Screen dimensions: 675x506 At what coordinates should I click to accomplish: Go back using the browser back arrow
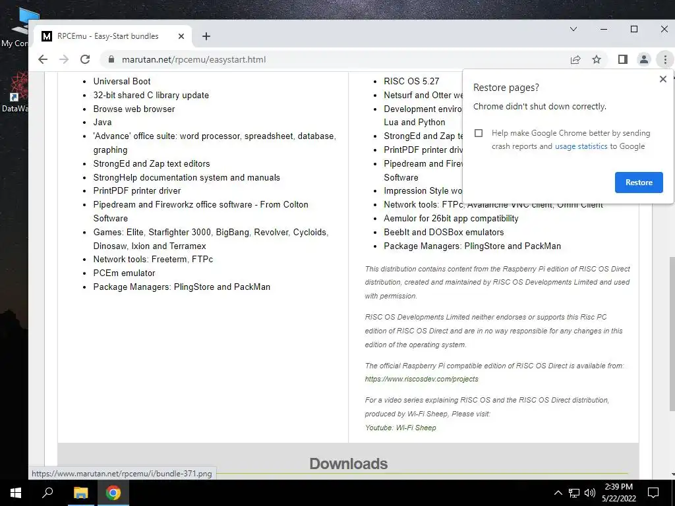tap(43, 59)
